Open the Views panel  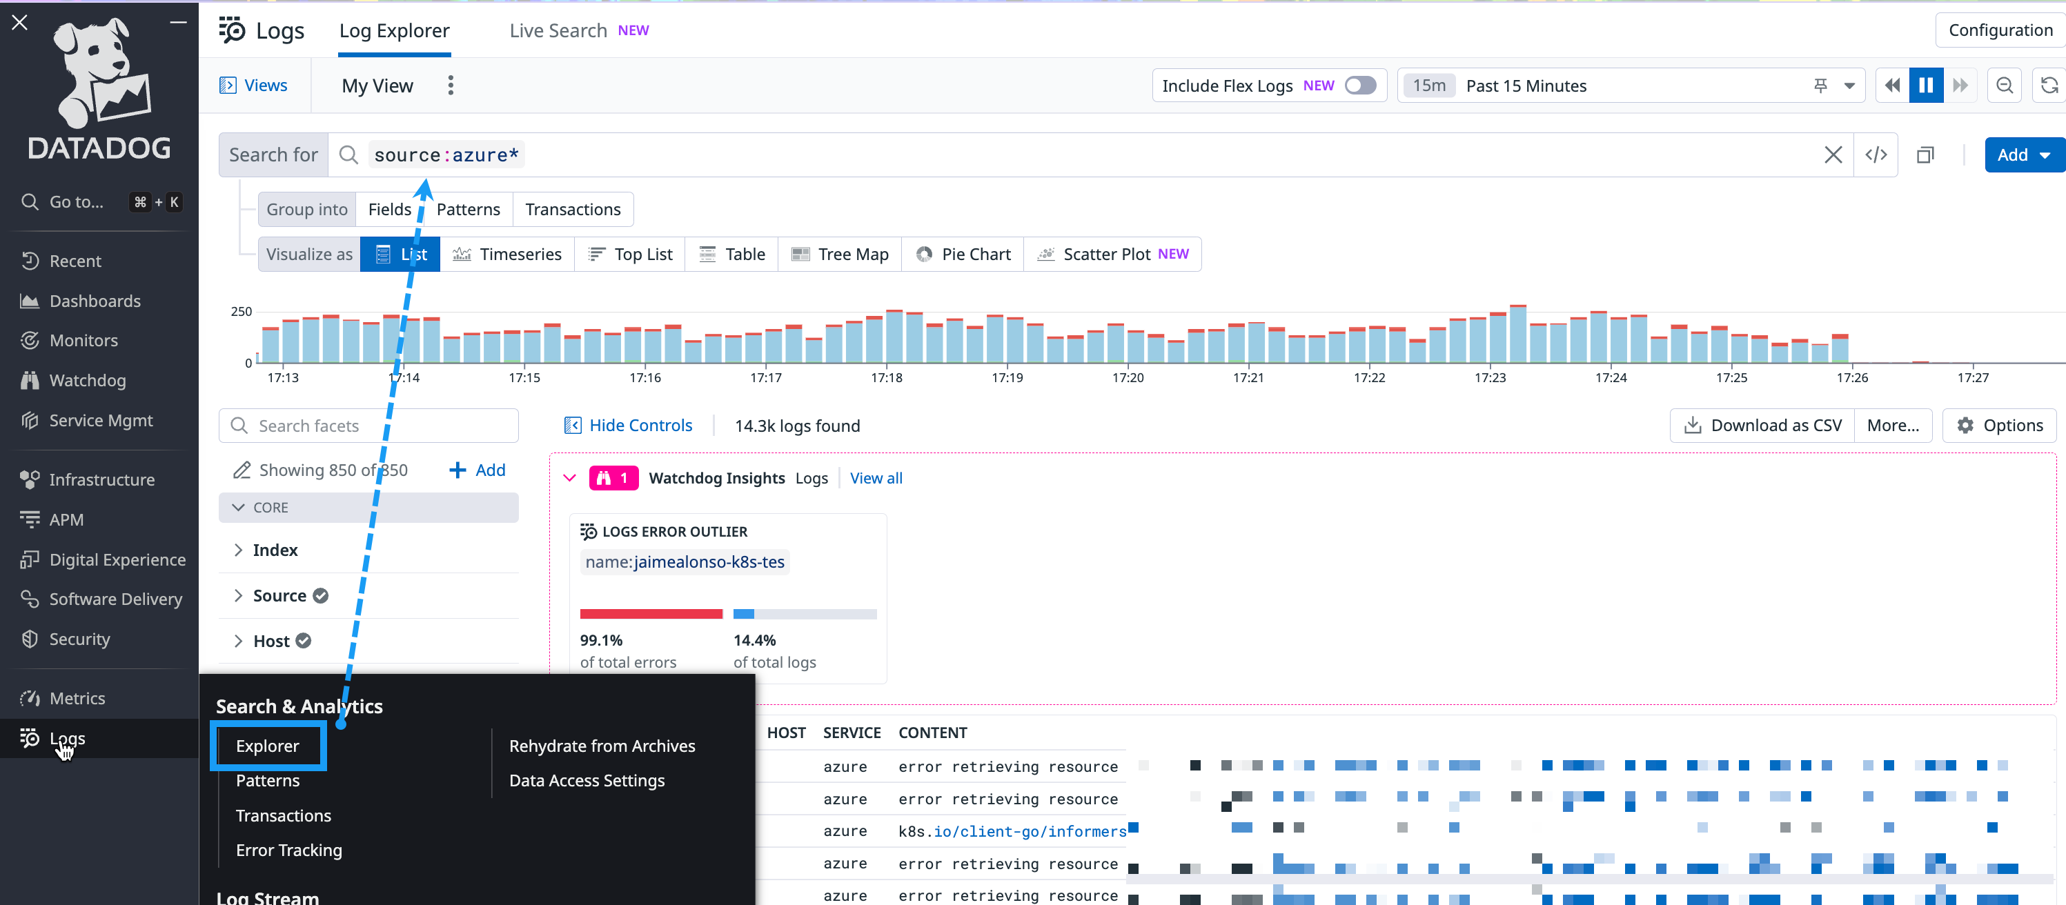click(x=253, y=85)
